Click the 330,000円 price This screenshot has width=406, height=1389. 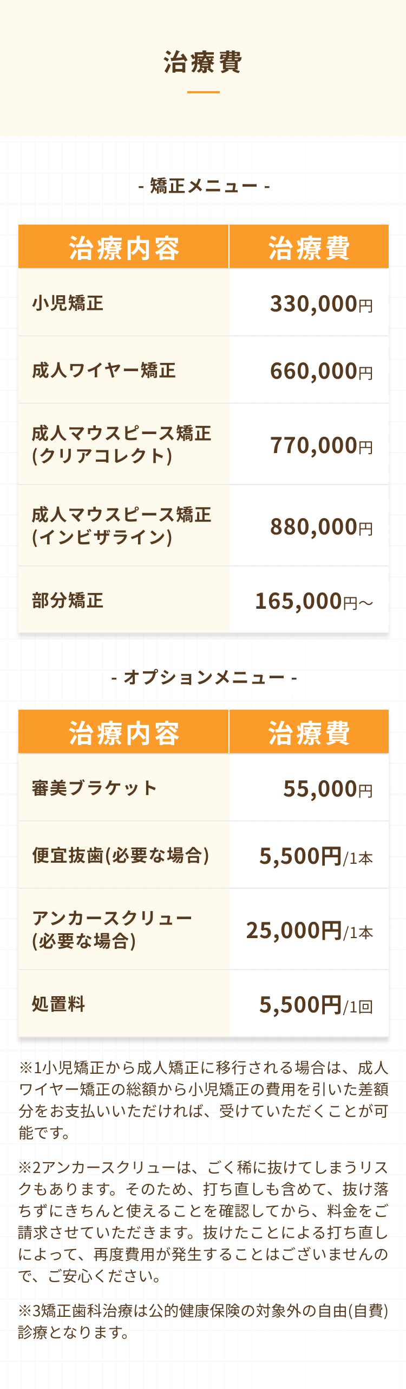point(322,304)
